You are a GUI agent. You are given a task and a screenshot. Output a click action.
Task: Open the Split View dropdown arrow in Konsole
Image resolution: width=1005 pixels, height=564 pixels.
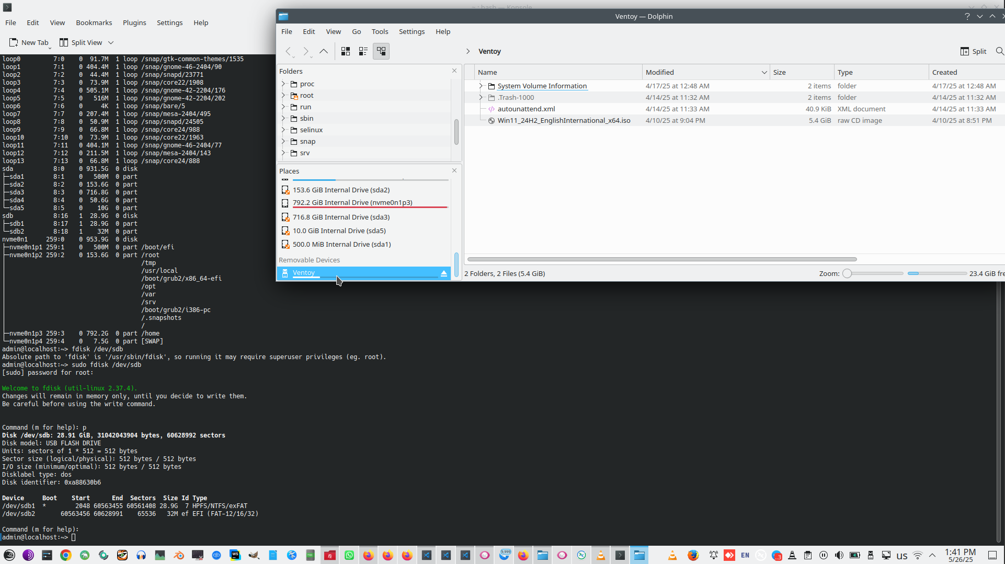point(111,42)
